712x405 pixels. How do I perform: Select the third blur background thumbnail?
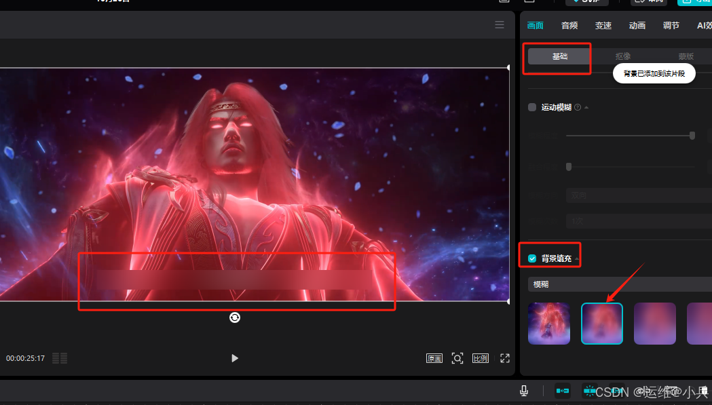point(655,324)
